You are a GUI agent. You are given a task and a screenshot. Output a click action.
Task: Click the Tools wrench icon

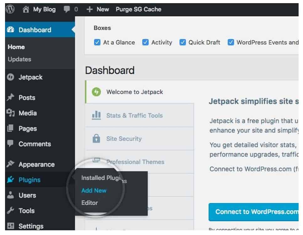point(10,210)
